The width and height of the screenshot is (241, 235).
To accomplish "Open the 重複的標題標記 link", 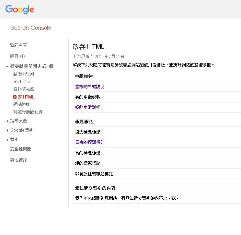I will click(x=90, y=143).
